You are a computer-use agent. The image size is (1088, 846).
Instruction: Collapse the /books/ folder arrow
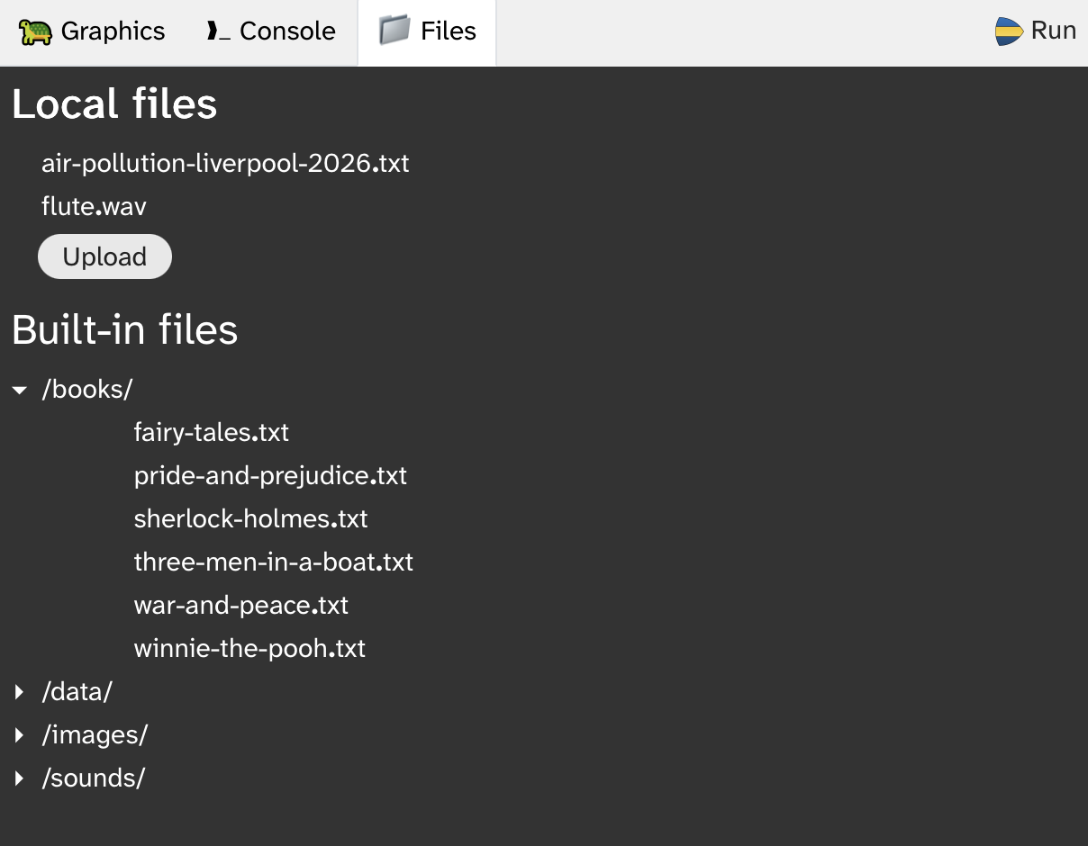(x=19, y=390)
